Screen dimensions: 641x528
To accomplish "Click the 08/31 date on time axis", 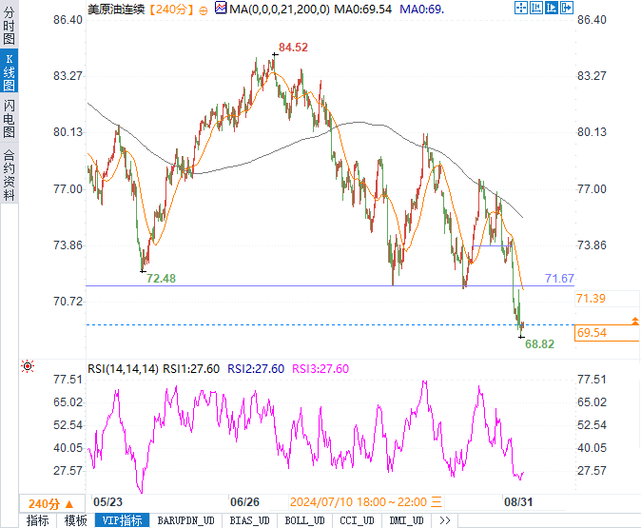I will point(518,502).
